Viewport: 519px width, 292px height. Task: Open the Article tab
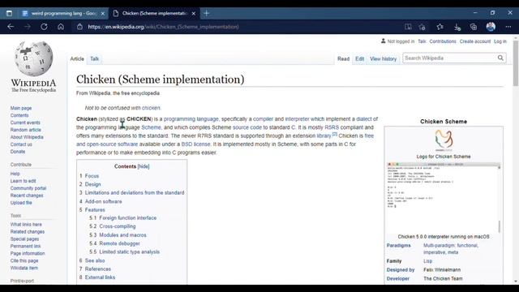click(77, 59)
